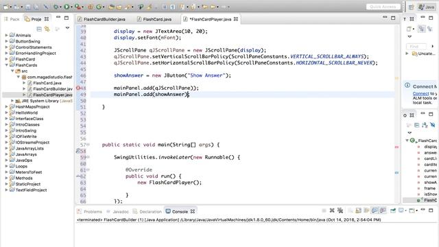Click the Open Type icon
Viewport: 439px width, 247px height.
click(x=111, y=7)
